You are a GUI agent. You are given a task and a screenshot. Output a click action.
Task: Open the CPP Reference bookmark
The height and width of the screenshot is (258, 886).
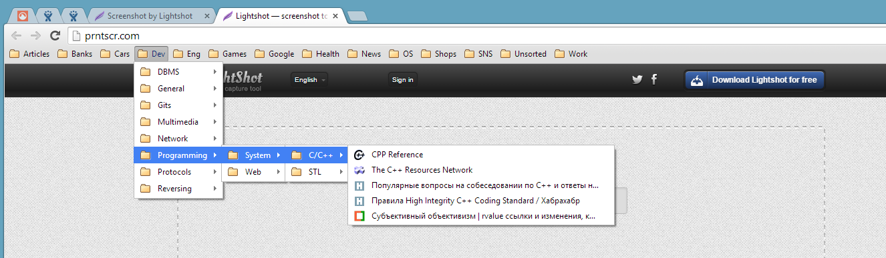pyautogui.click(x=481, y=155)
